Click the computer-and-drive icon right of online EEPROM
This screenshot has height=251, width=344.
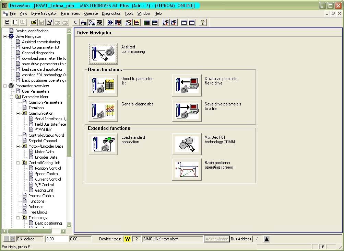coord(99,22)
